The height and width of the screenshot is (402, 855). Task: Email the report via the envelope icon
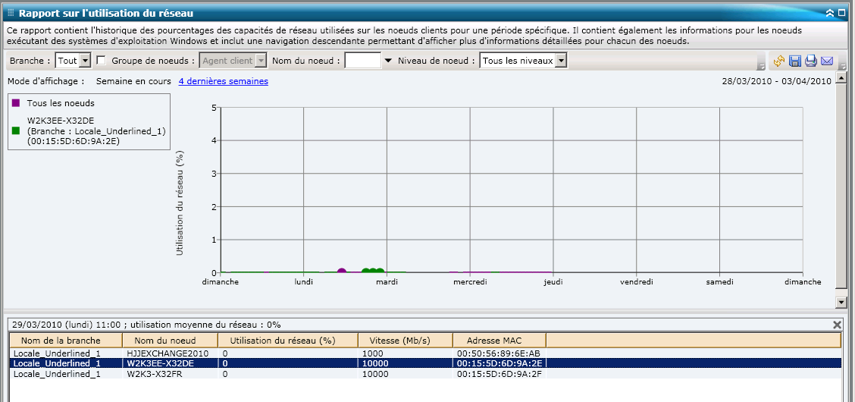[x=827, y=61]
